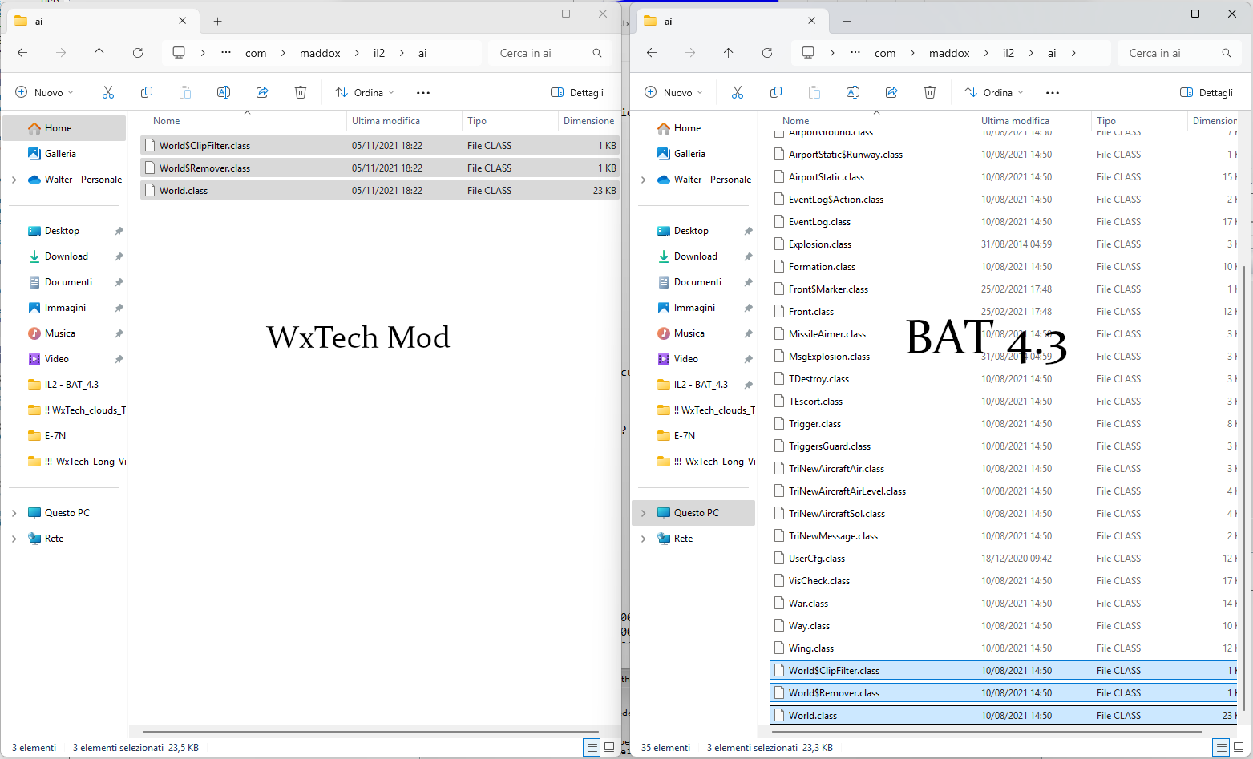This screenshot has height=759, width=1253.
Task: Click PC icon in right window address bar
Action: click(808, 53)
